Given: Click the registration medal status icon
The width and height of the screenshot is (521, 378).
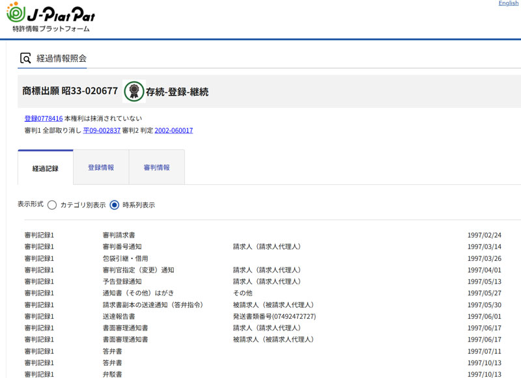Looking at the screenshot, I should pyautogui.click(x=134, y=91).
